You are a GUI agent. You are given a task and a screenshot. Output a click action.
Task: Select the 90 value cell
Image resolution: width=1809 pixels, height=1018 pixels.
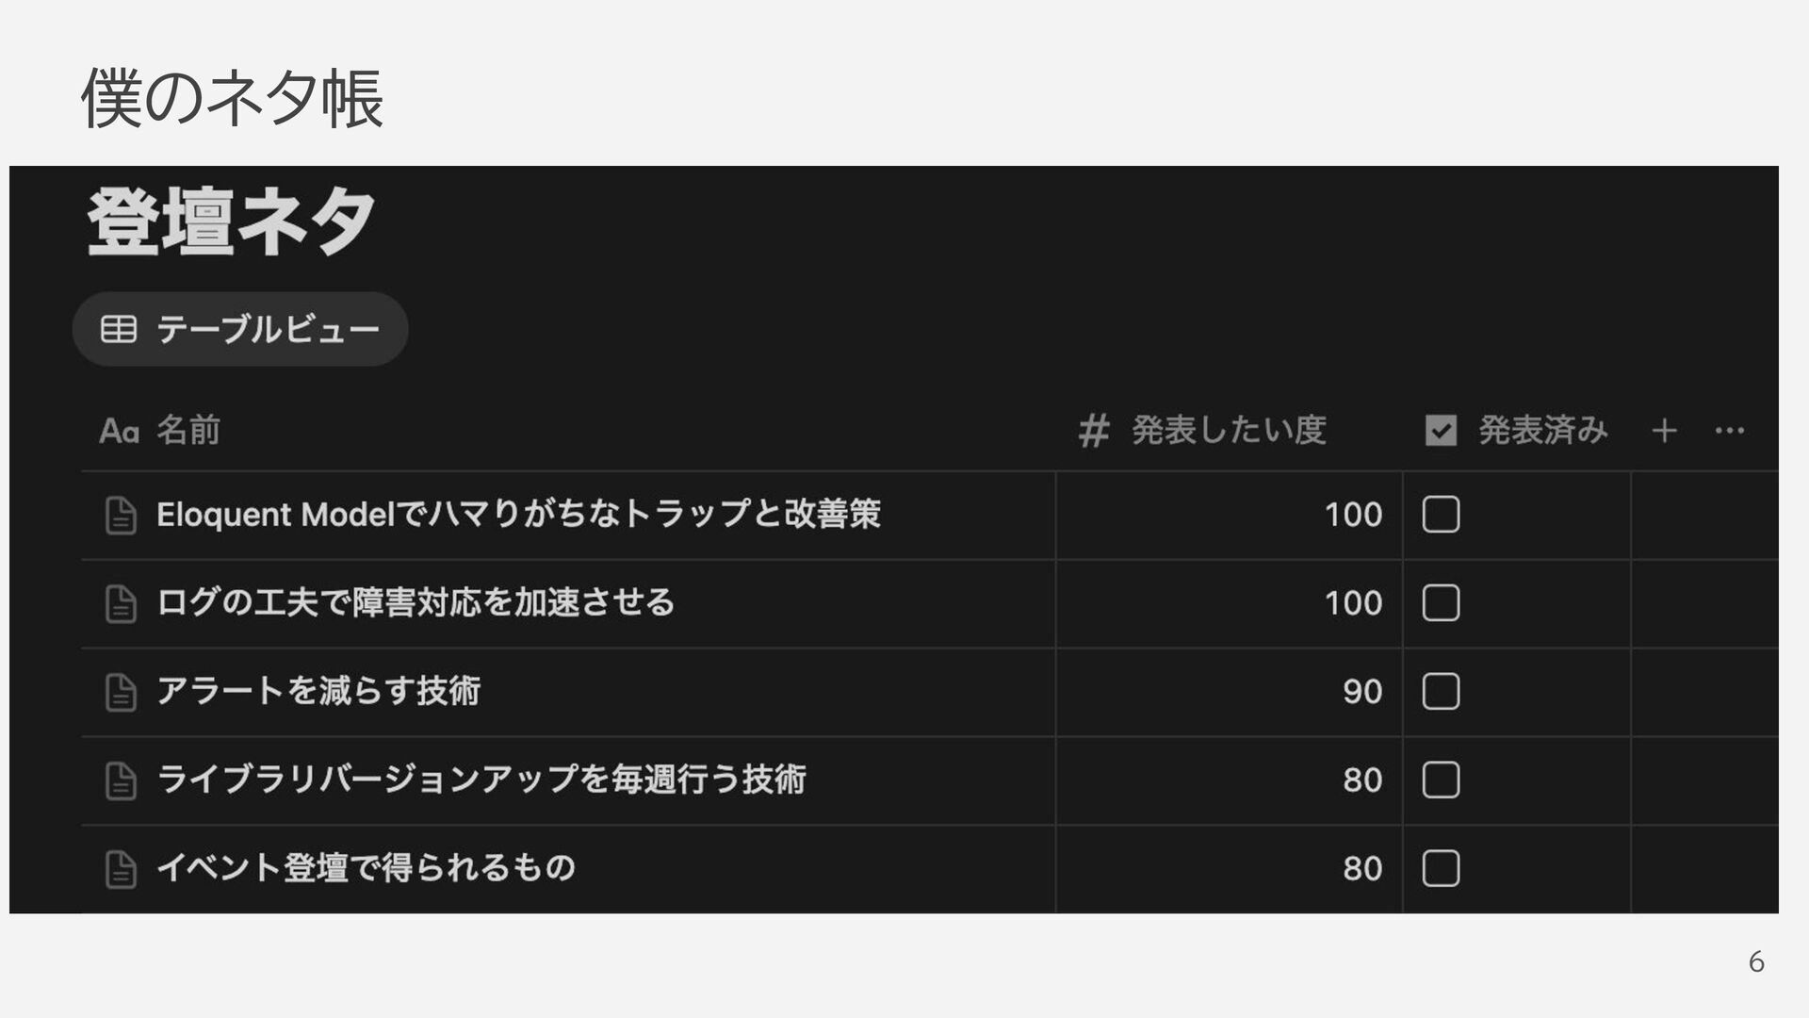point(1229,692)
